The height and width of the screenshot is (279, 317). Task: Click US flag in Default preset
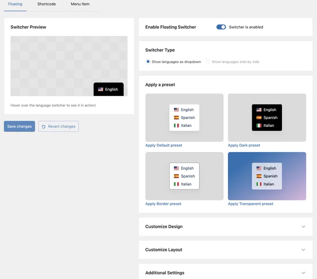pos(176,110)
